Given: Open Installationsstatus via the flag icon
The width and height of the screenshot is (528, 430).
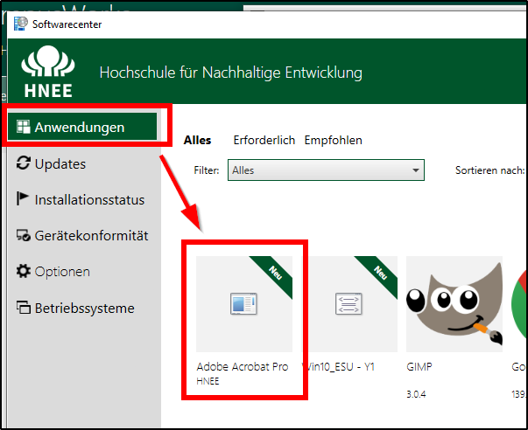Looking at the screenshot, I should (24, 199).
